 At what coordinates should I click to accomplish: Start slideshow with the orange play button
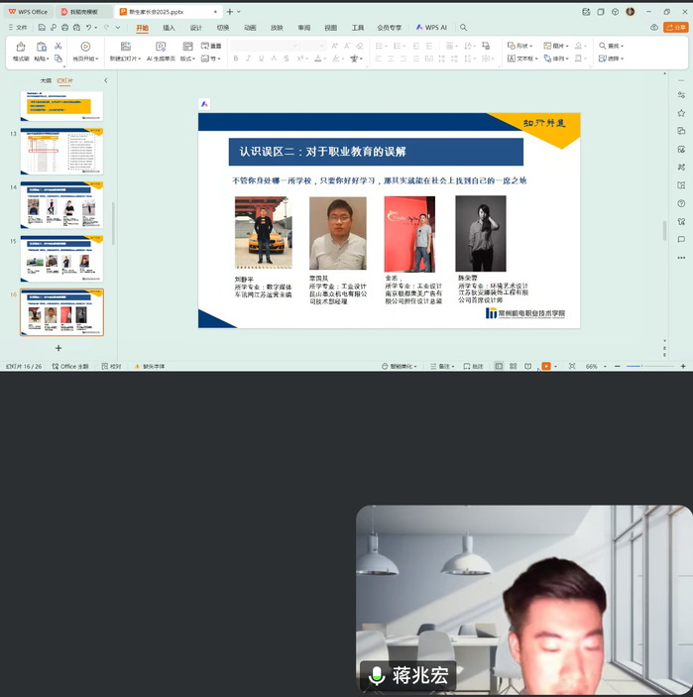point(545,367)
